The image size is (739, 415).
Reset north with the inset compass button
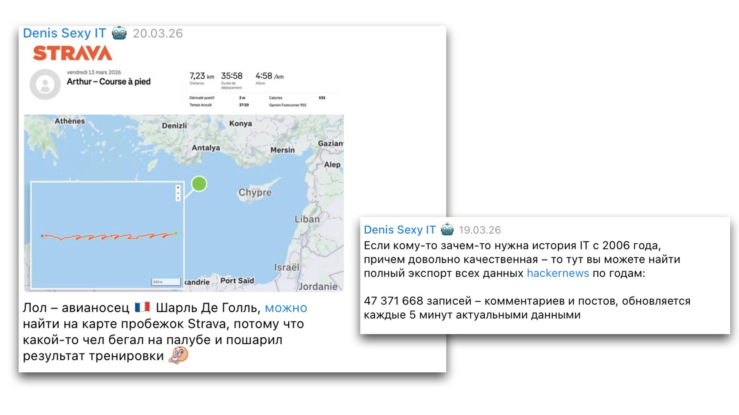tap(178, 198)
